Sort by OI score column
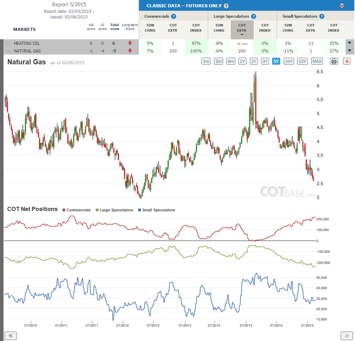The image size is (355, 341). tap(103, 27)
